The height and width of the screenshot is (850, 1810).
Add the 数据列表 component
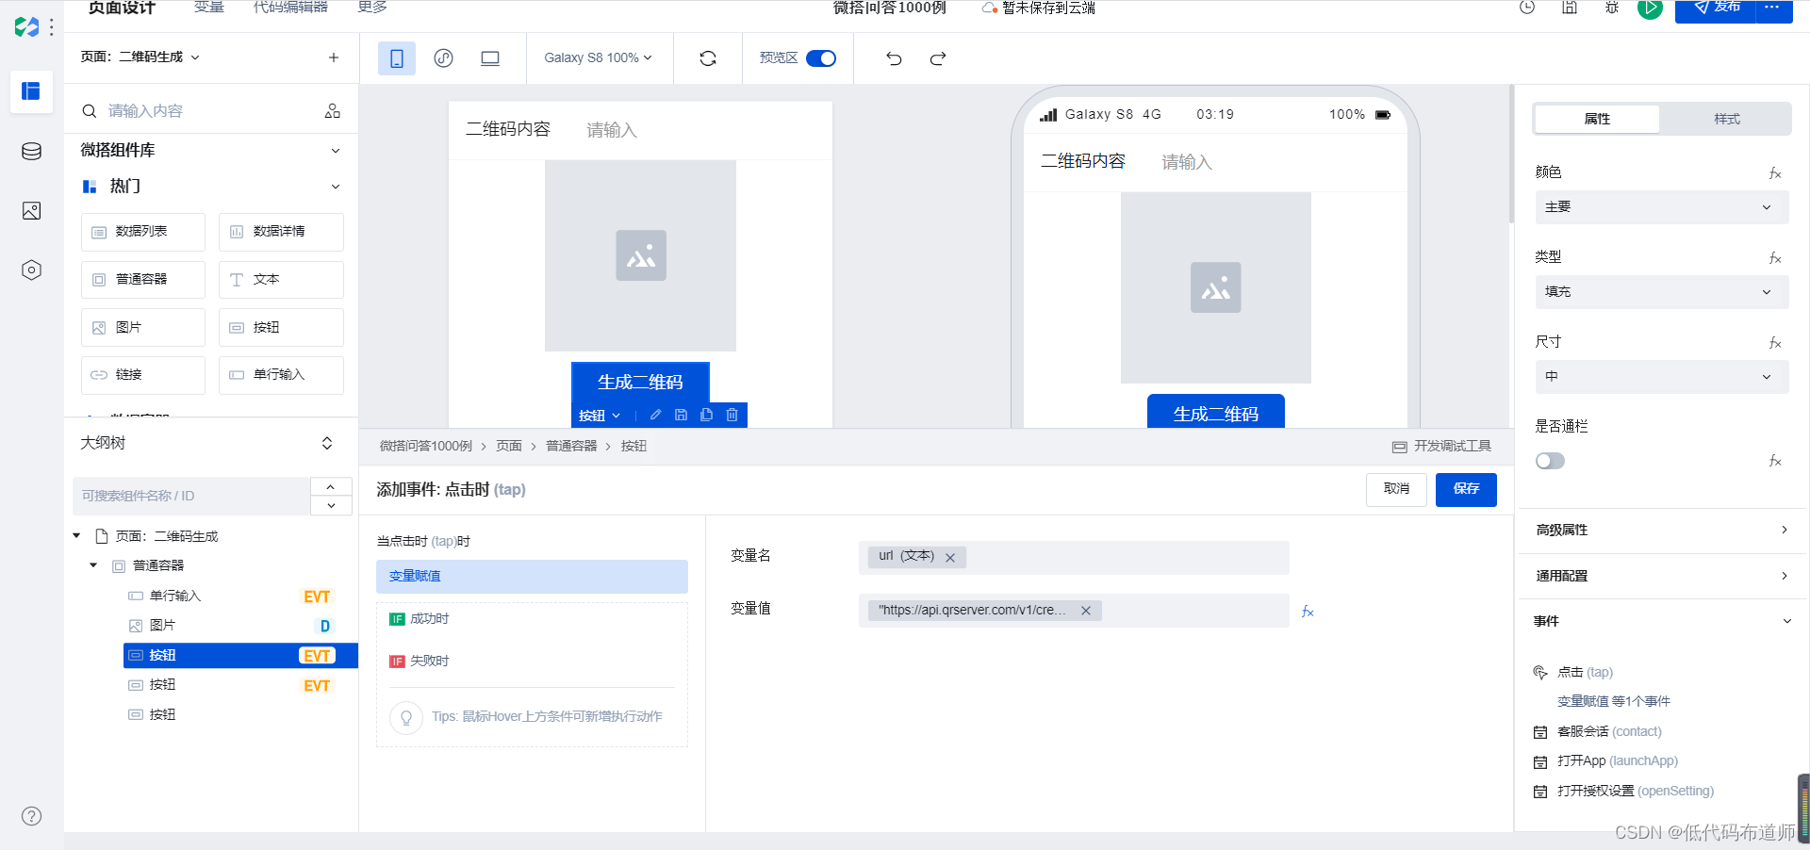tap(143, 232)
